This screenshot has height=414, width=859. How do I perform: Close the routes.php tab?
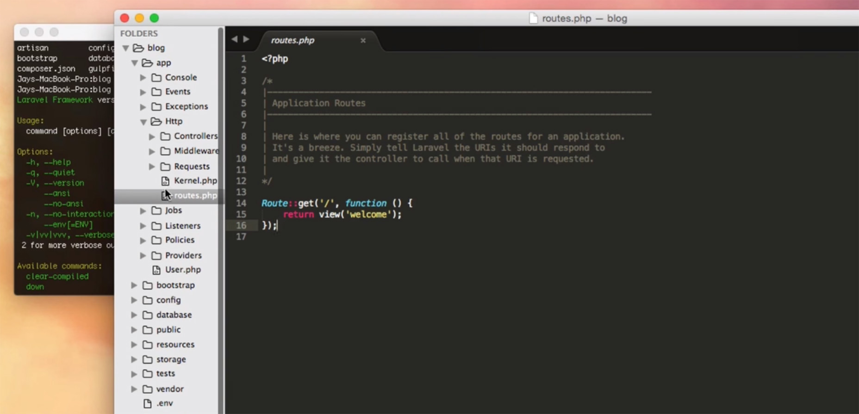tap(363, 41)
